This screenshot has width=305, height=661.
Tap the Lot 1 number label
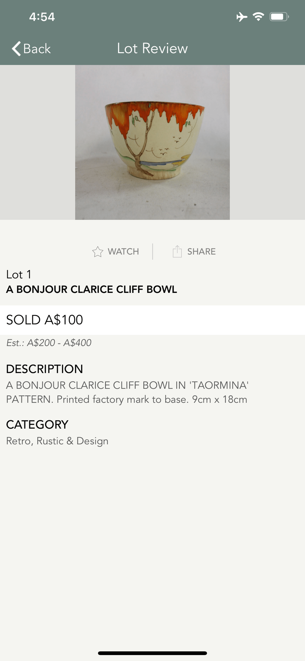(x=19, y=274)
